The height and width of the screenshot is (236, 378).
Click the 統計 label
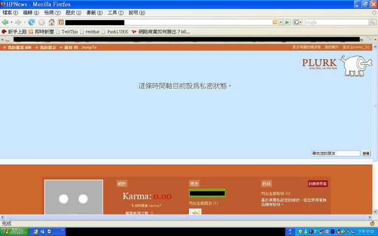pyautogui.click(x=122, y=184)
